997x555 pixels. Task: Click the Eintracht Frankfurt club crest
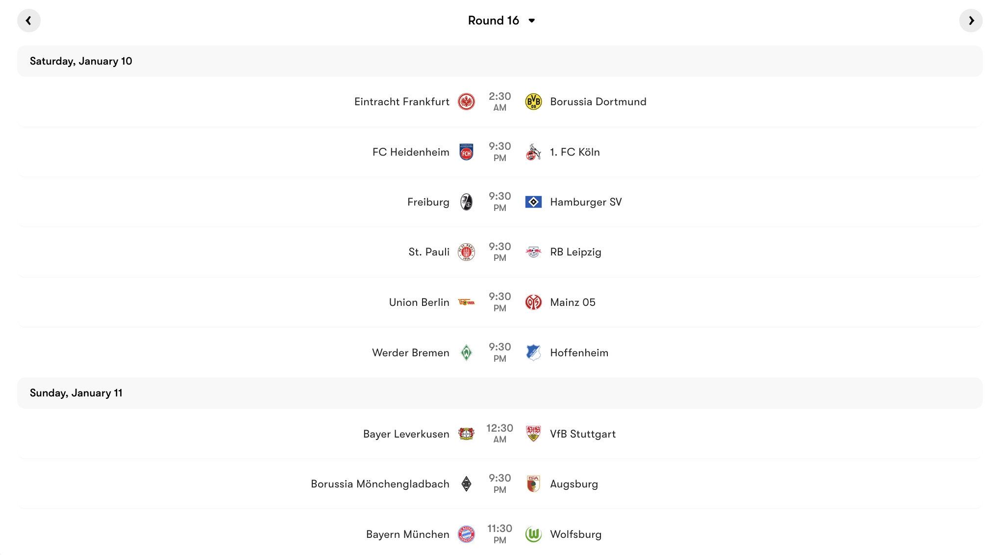[x=467, y=102]
